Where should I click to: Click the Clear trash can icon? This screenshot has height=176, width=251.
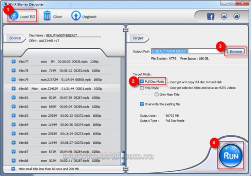click(47, 16)
